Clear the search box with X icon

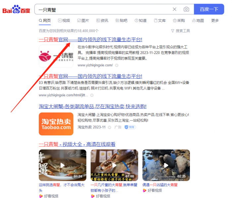(174, 9)
